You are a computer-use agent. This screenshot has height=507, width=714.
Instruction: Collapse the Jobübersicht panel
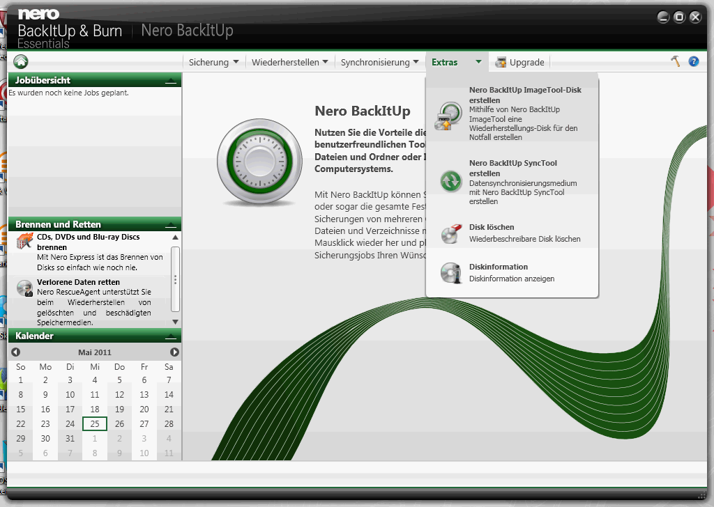pos(171,81)
